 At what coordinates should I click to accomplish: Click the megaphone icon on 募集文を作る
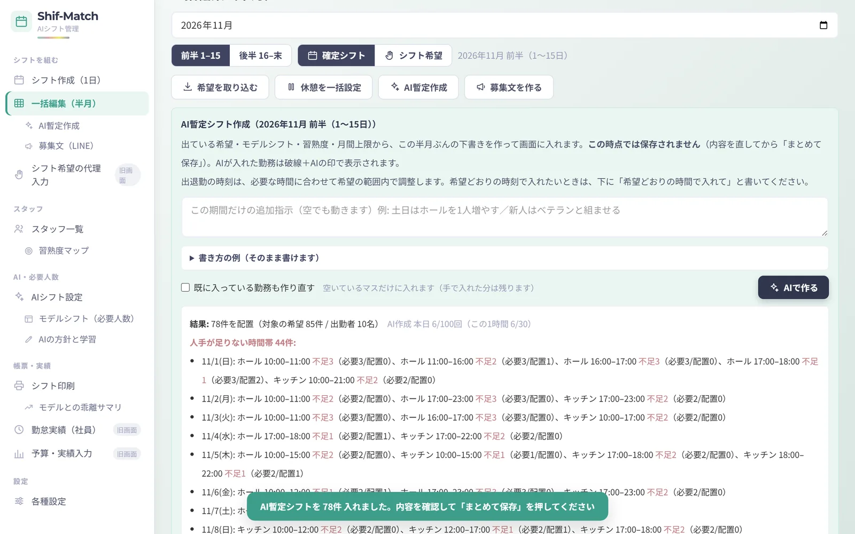(x=481, y=87)
